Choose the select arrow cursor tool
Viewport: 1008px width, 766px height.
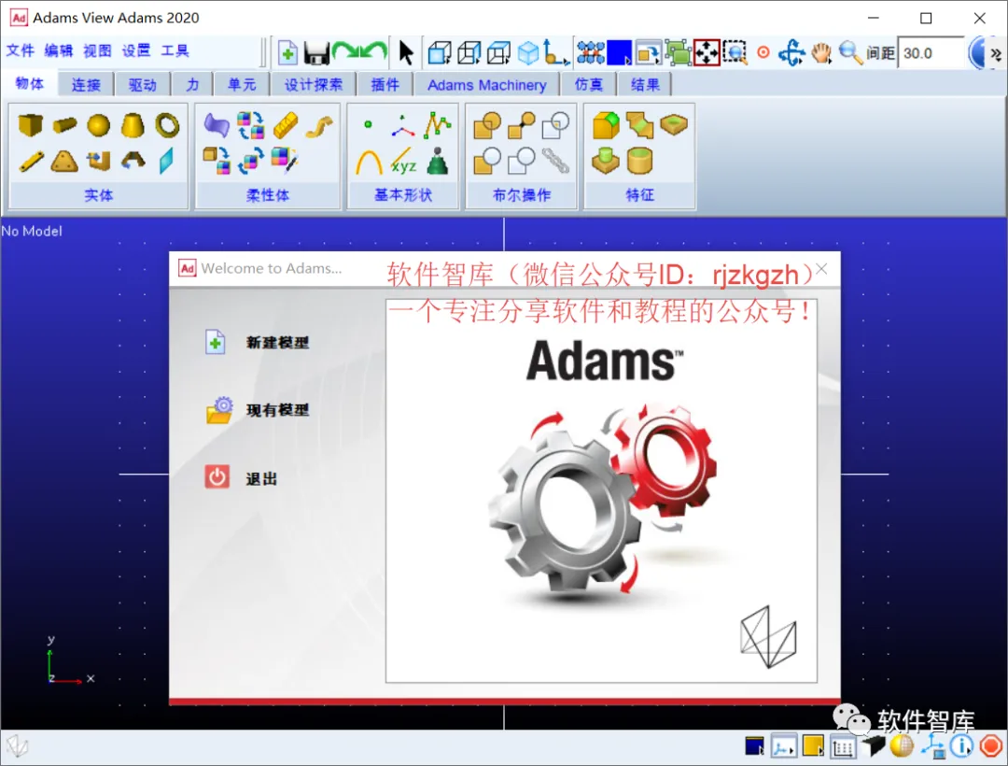pos(406,52)
